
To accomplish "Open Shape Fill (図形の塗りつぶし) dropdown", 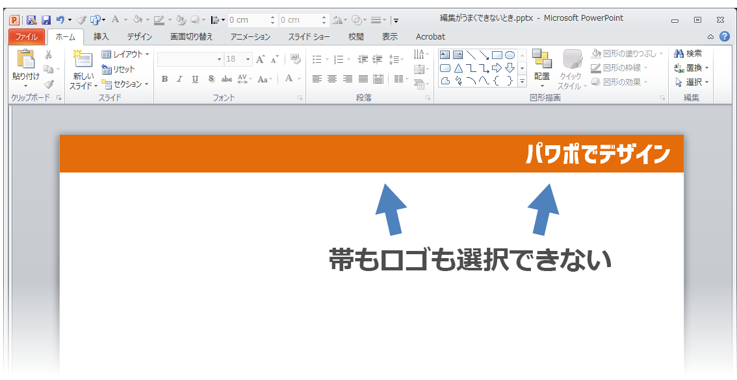I will click(x=627, y=53).
